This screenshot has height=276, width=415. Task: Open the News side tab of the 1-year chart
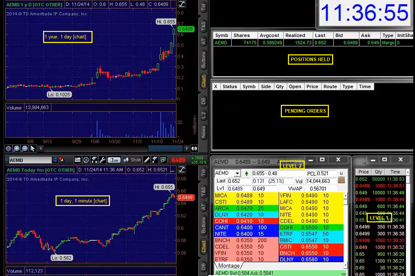click(x=203, y=132)
